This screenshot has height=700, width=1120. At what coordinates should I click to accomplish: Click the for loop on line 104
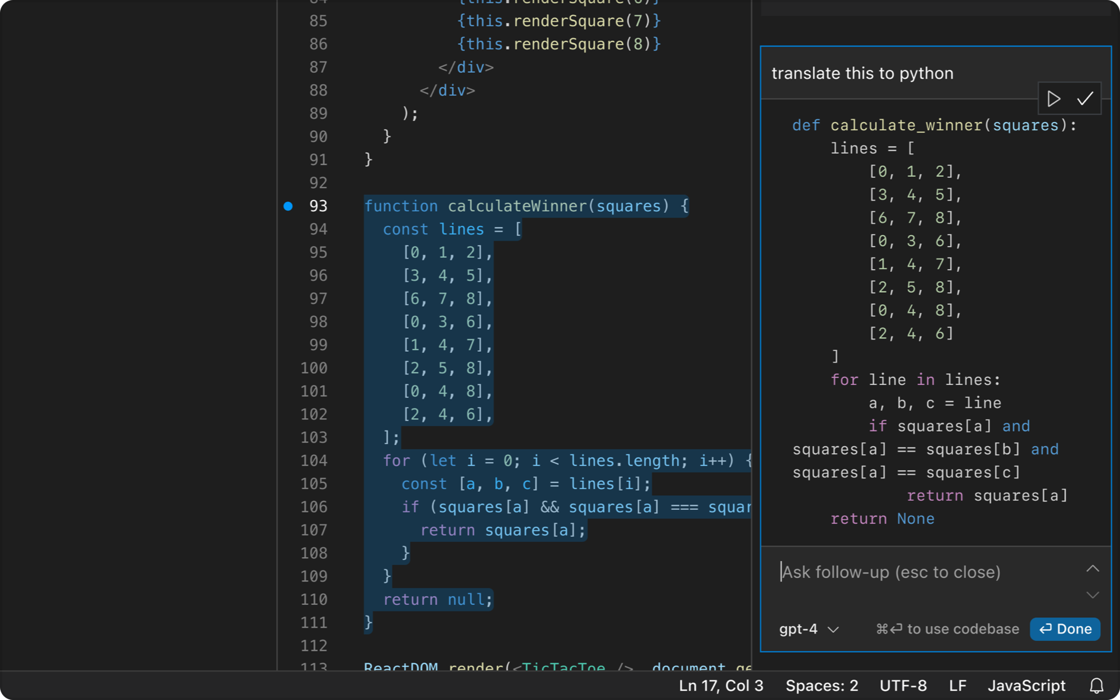567,461
